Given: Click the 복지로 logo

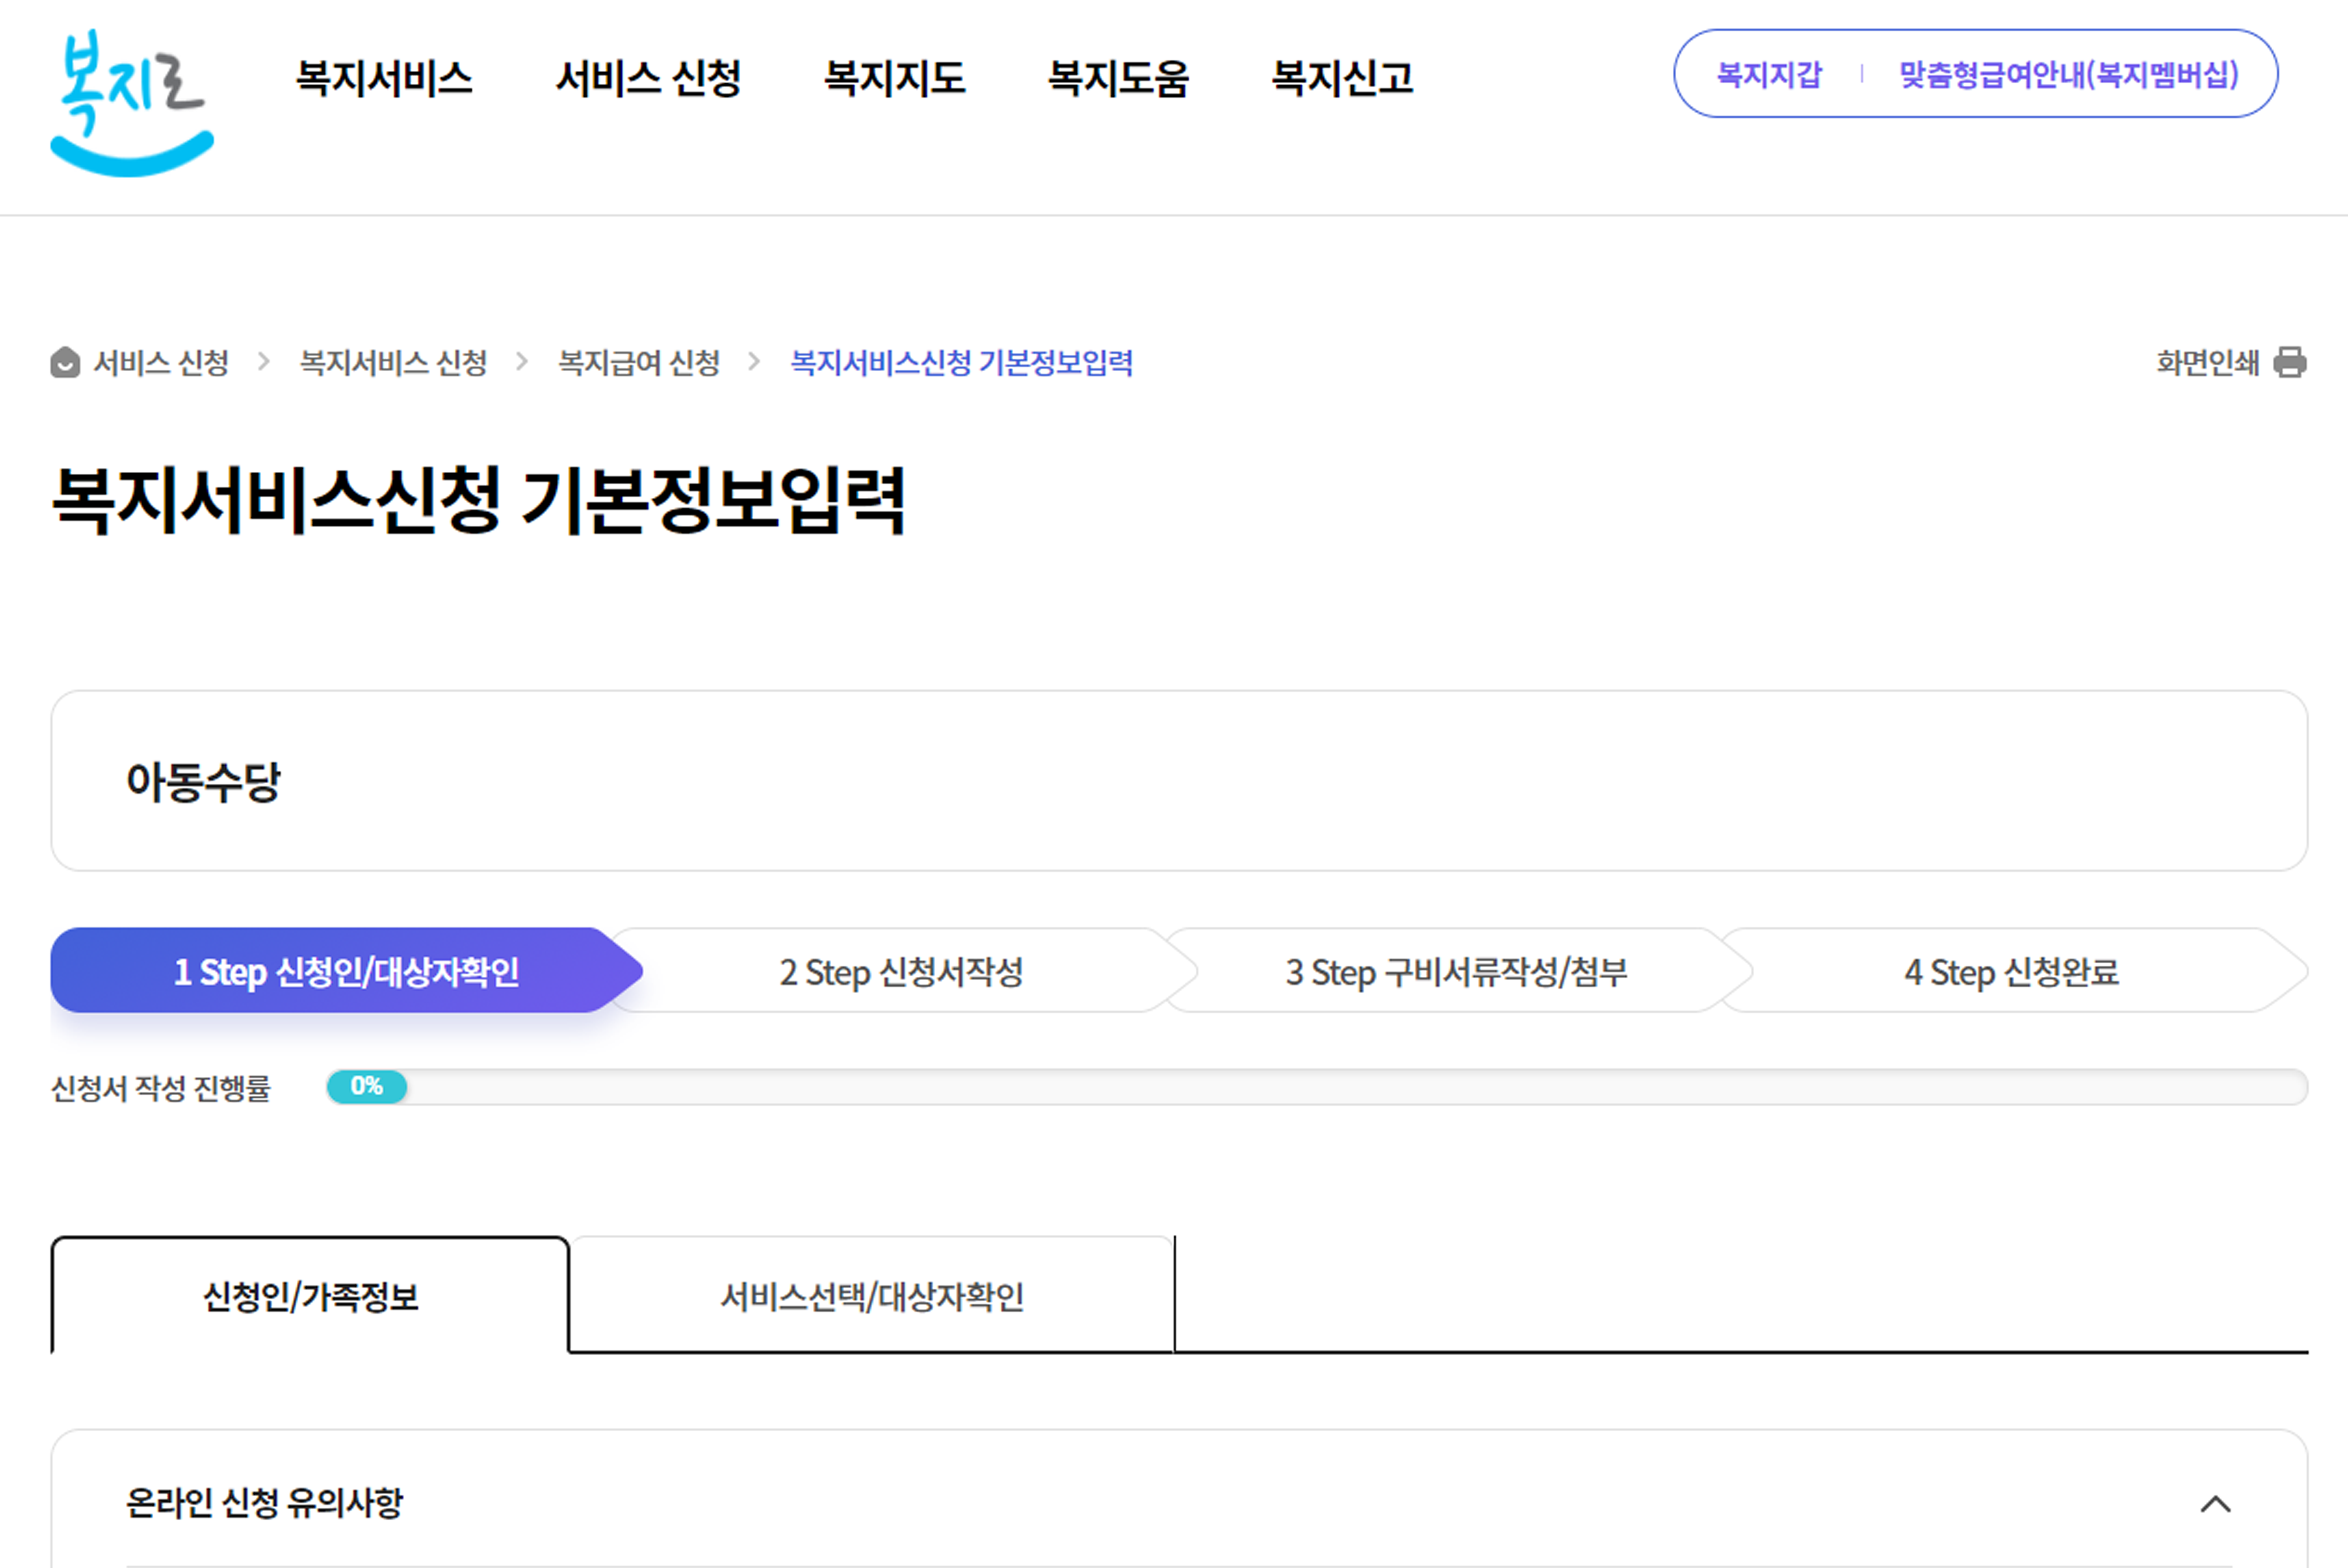Looking at the screenshot, I should (x=131, y=103).
